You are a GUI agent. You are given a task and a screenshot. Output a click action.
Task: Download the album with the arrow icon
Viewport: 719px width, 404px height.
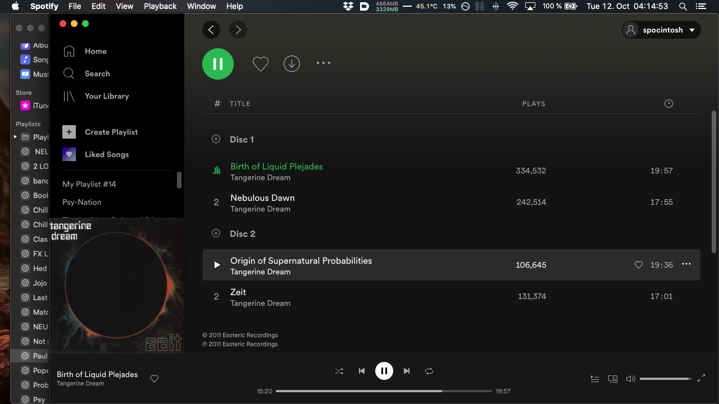(292, 64)
